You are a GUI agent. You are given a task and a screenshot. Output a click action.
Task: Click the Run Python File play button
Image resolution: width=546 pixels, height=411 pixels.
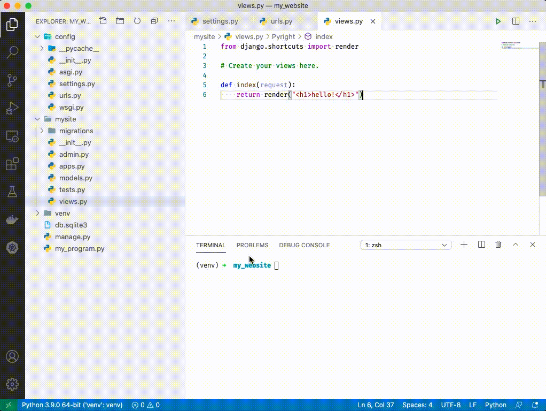coord(498,21)
